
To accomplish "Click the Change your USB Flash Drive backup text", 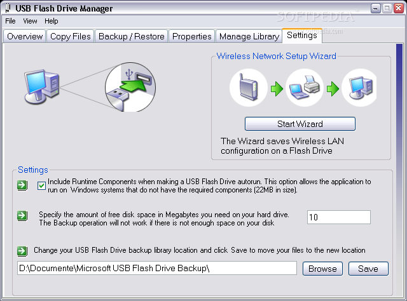I will pos(199,250).
